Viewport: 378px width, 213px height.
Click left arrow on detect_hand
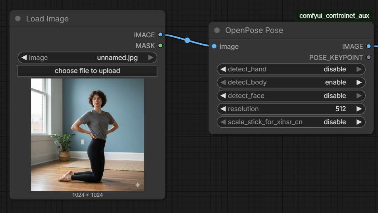coord(223,69)
